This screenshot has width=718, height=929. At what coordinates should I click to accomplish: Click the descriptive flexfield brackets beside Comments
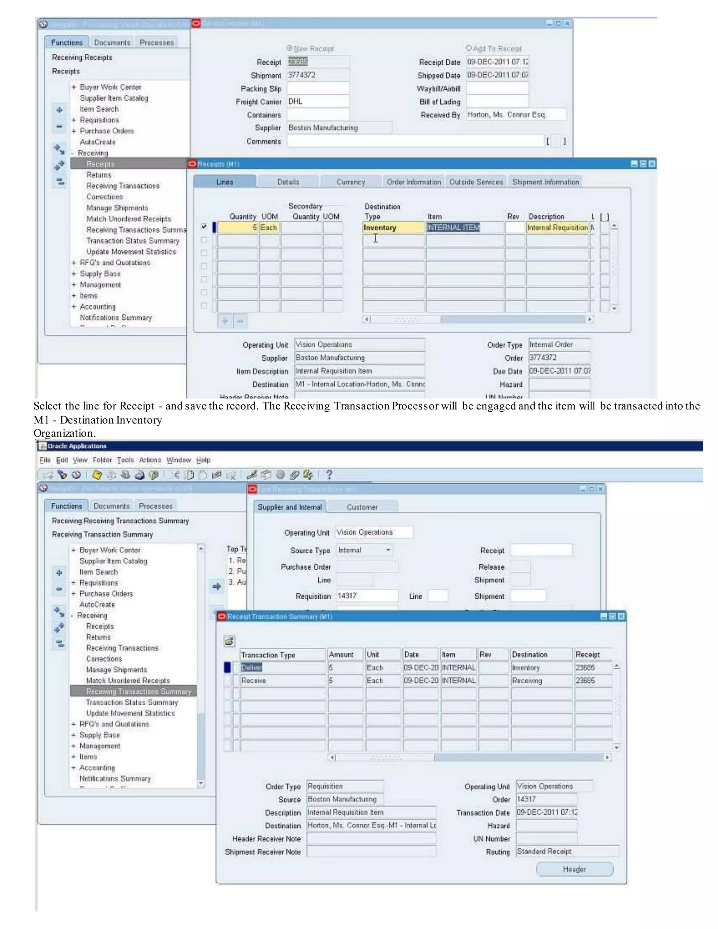click(556, 141)
